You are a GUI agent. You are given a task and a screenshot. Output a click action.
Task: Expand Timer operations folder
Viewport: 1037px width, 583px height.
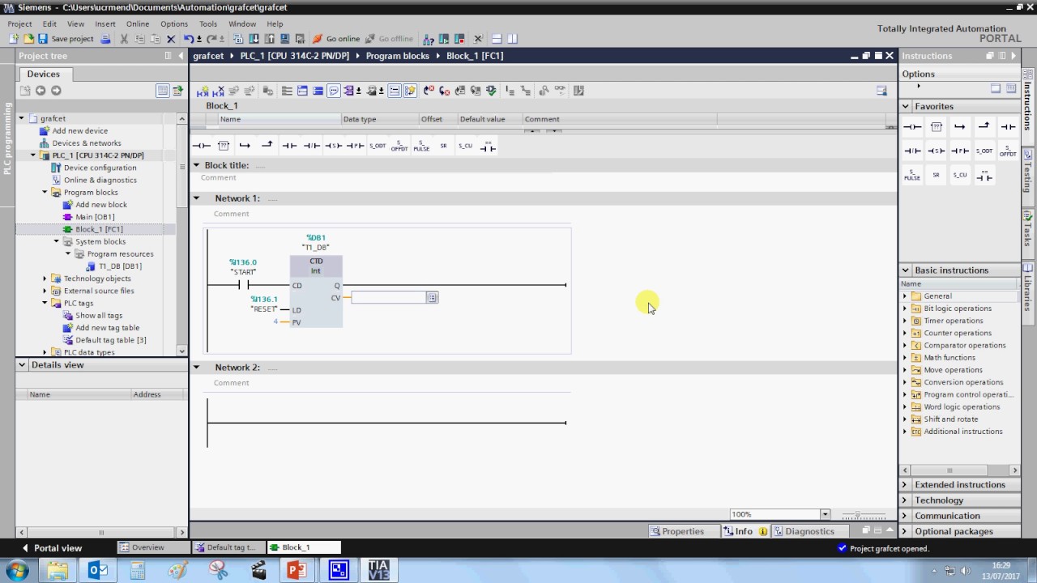905,321
